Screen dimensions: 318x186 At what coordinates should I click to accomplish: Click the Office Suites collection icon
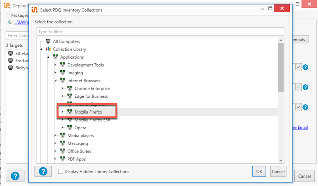tap(63, 151)
